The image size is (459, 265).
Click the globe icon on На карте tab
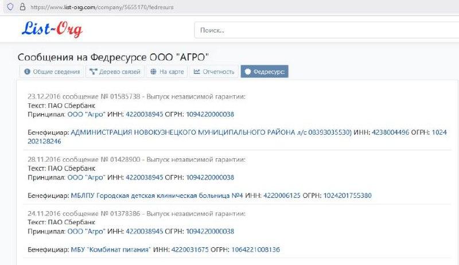153,72
